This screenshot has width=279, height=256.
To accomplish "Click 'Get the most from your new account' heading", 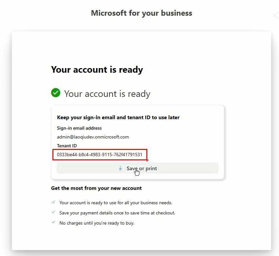I will [x=96, y=188].
